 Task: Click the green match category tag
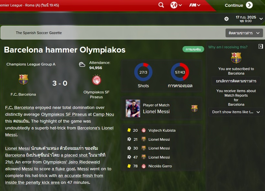click(x=193, y=49)
